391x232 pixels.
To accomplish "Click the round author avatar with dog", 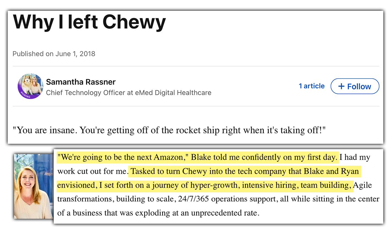I will click(x=30, y=86).
